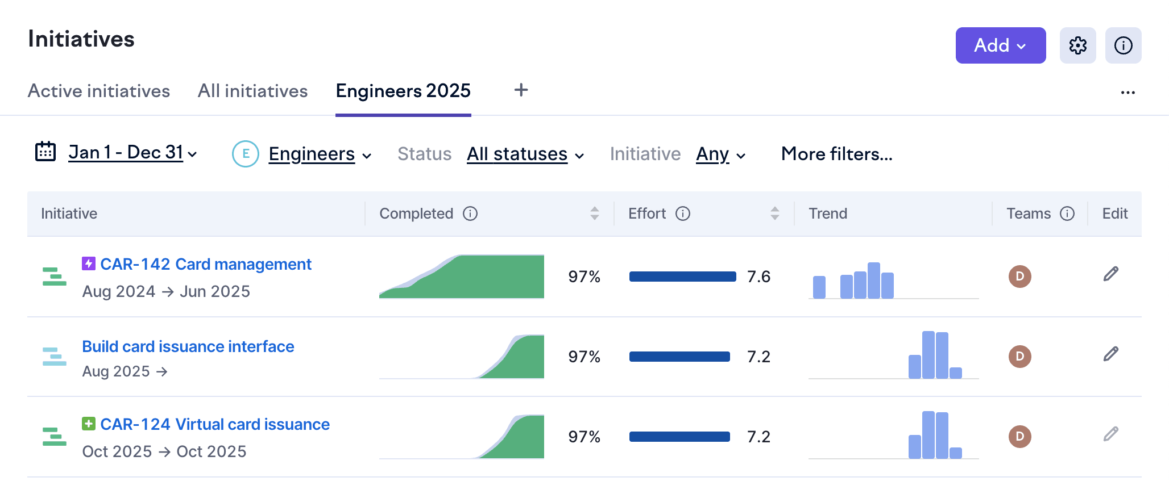The image size is (1169, 494).
Task: Click the Add button
Action: tap(1000, 45)
